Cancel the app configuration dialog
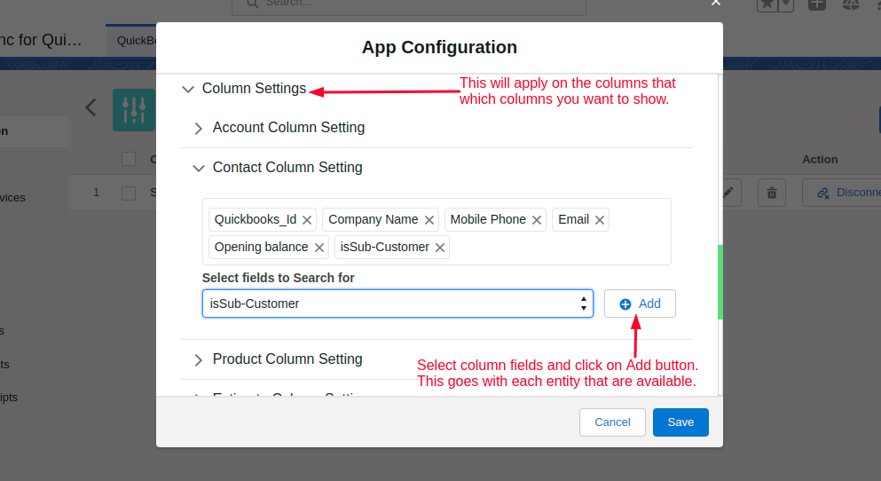 click(x=612, y=422)
